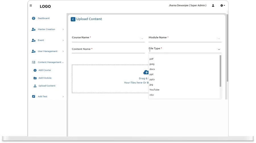
Task: Click the File Type list scrollbar
Action: (x=220, y=71)
